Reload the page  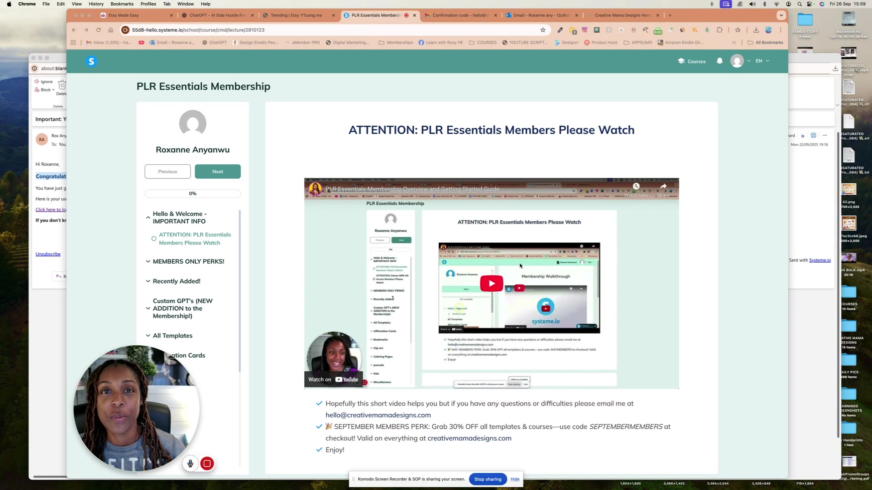click(98, 30)
